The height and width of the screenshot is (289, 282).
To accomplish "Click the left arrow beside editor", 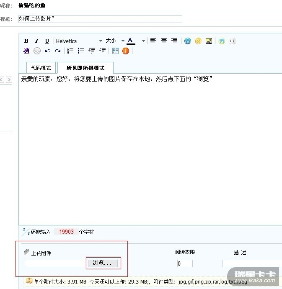I will point(2,79).
